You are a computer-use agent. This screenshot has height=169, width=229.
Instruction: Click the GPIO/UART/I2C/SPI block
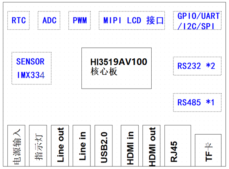pyautogui.click(x=197, y=20)
